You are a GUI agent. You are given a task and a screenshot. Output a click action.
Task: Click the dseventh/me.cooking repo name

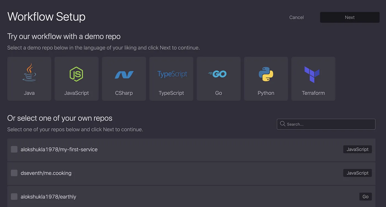tap(46, 173)
